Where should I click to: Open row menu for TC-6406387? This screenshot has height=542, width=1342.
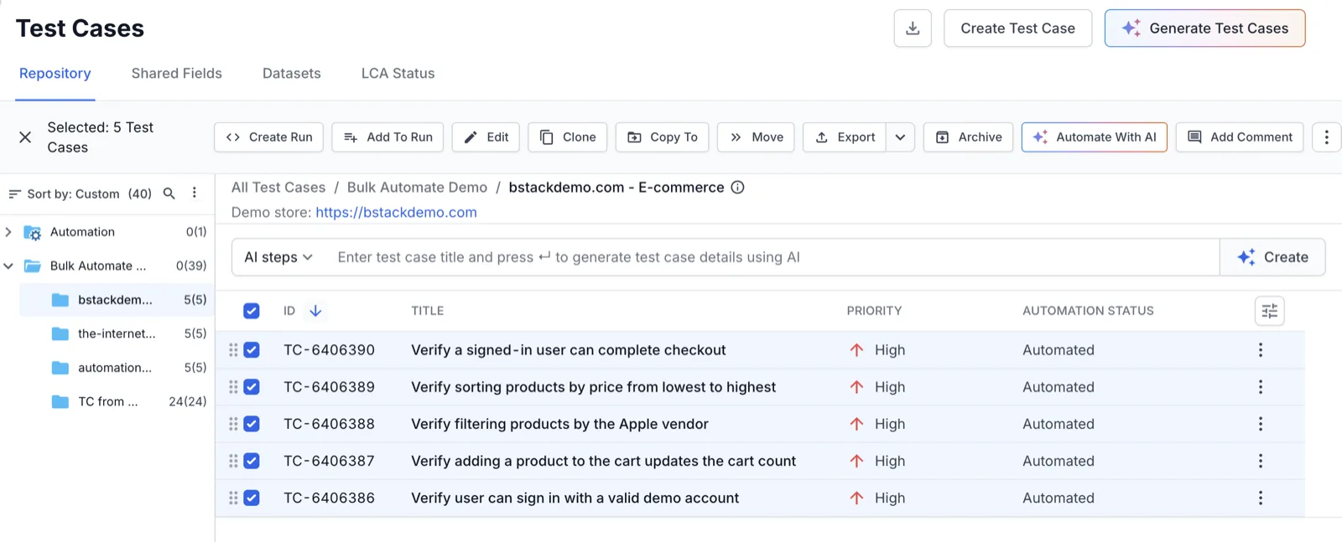[x=1260, y=461]
